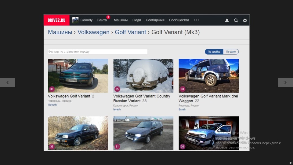293x165 pixels.
Task: Click the Черновцы, Украина location text
Action: click(60, 101)
